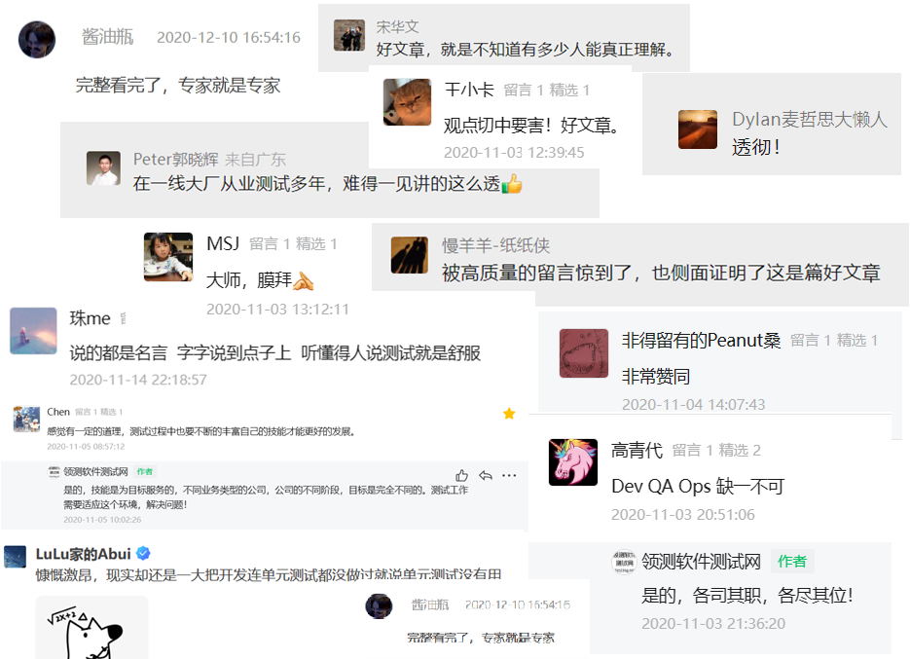Click the 宋华文 commenter name
This screenshot has height=659, width=910.
pos(397,26)
